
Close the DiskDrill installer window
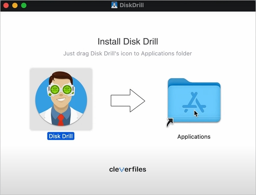pyautogui.click(x=7, y=6)
